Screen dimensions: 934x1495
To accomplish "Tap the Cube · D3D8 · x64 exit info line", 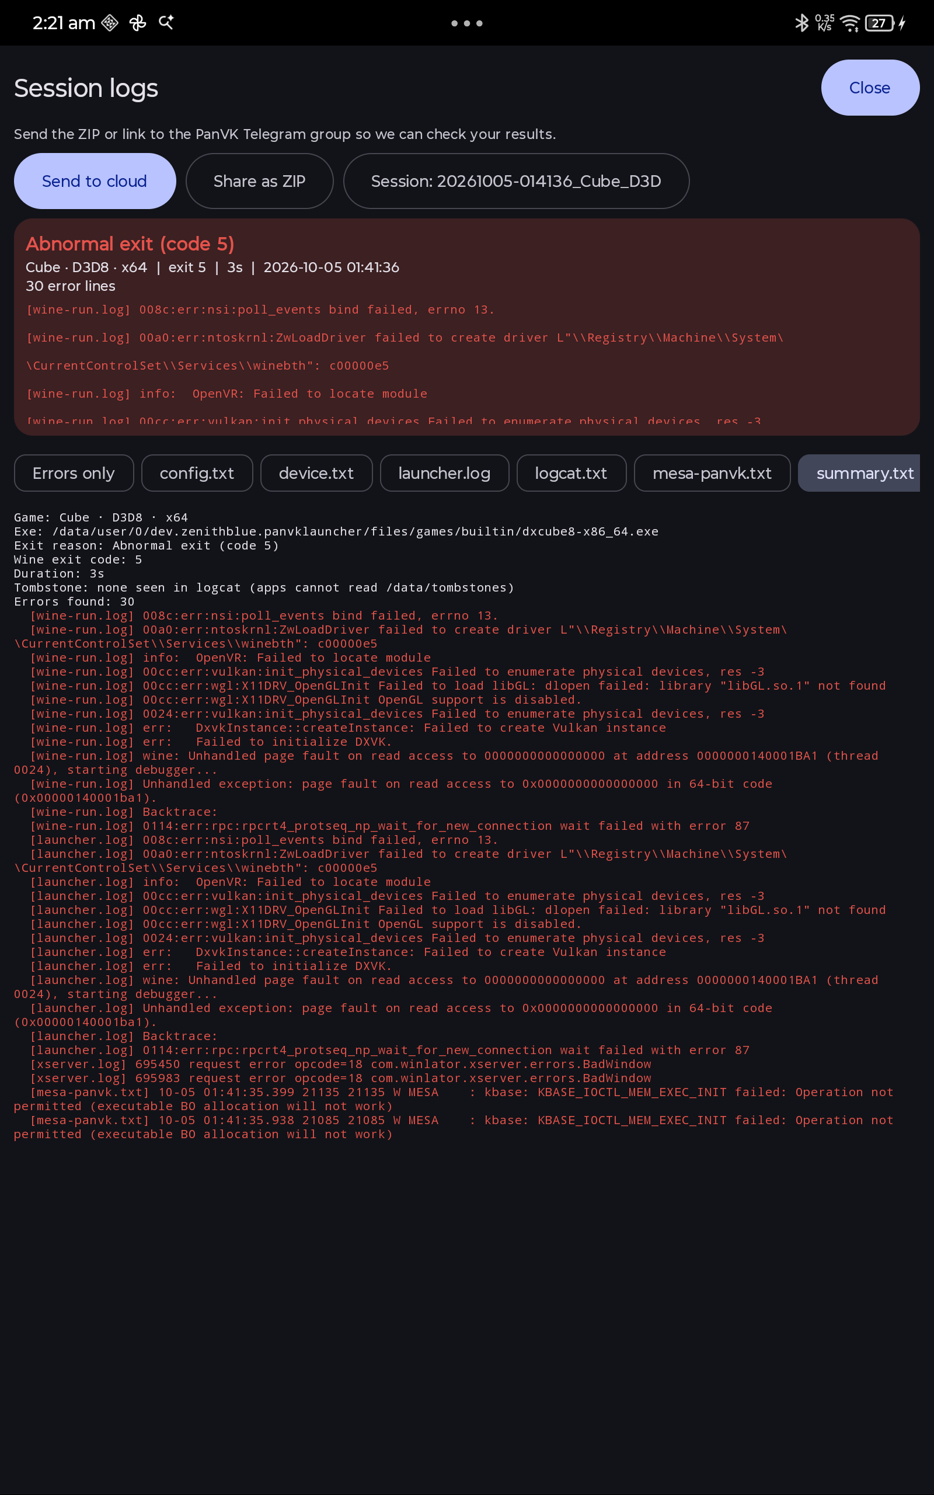I will [x=212, y=267].
